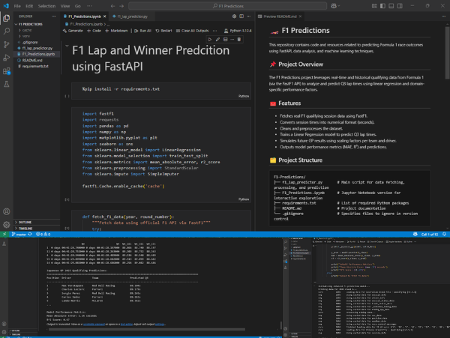Open the Manage gear in the activity bar
Screen dimensions: 450x338
coord(6,225)
